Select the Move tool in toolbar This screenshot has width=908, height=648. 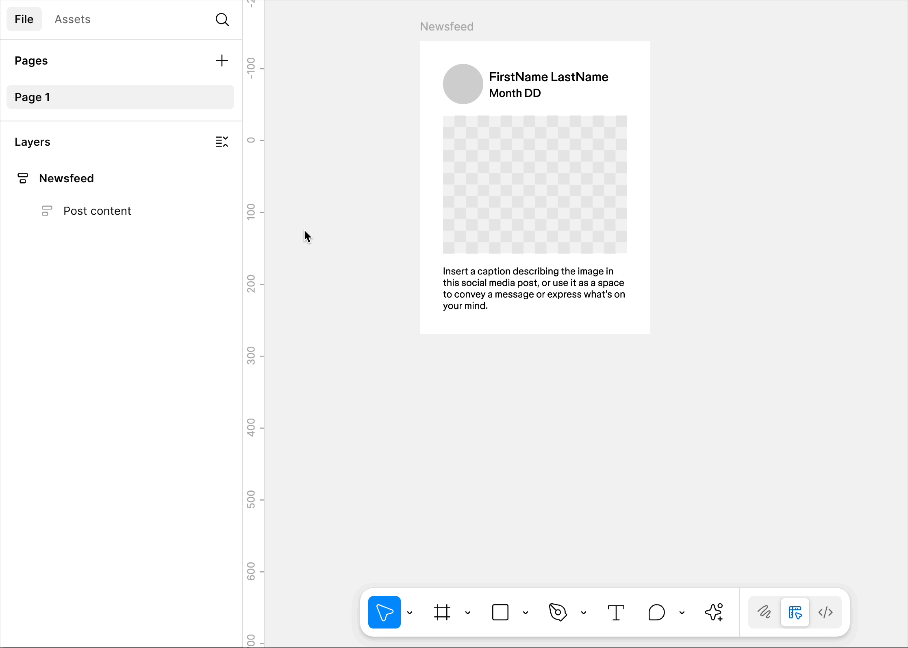click(384, 612)
